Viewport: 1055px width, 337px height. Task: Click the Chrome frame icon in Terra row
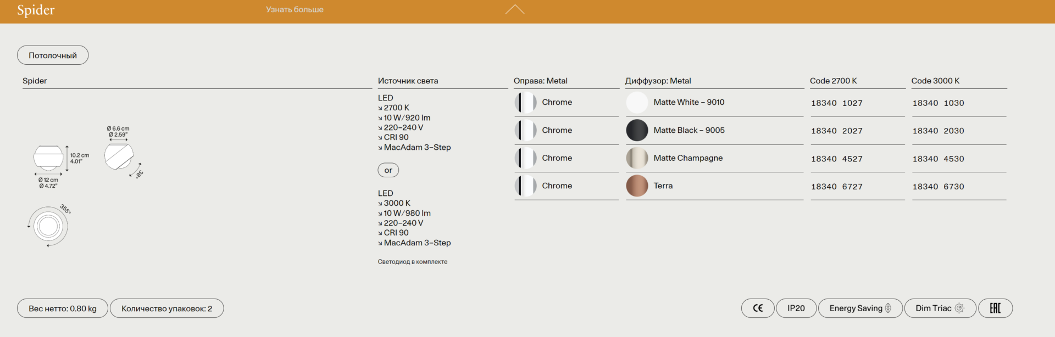click(525, 186)
